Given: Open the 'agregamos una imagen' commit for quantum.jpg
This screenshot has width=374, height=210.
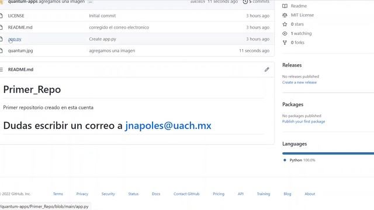Looking at the screenshot, I should tap(112, 51).
